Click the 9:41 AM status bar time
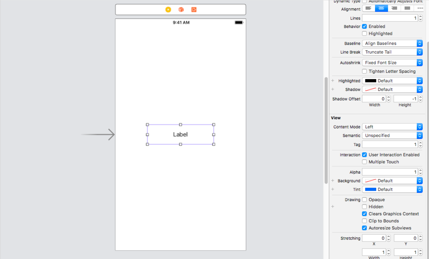The width and height of the screenshot is (429, 259). tap(181, 23)
